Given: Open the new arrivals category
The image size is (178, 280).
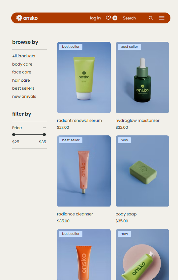Looking at the screenshot, I should click(x=24, y=97).
